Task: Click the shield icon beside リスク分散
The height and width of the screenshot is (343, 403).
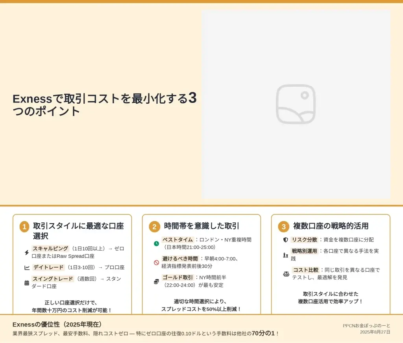Action: (x=286, y=240)
